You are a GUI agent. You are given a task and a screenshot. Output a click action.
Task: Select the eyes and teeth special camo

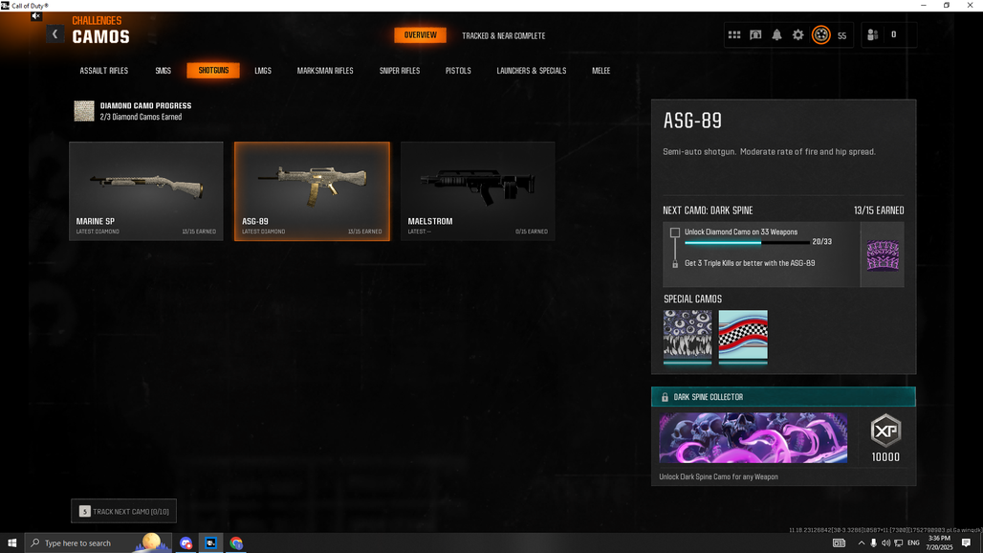coord(688,337)
